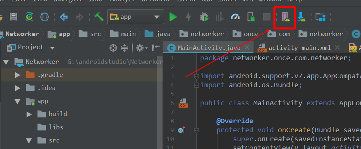Open the Project panel gear settings

click(x=142, y=48)
